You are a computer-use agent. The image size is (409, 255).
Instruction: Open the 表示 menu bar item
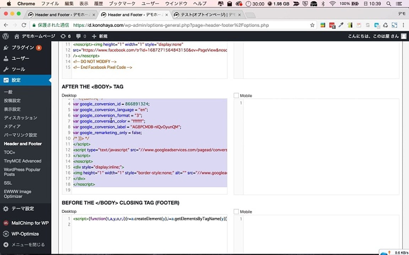coord(84,4)
